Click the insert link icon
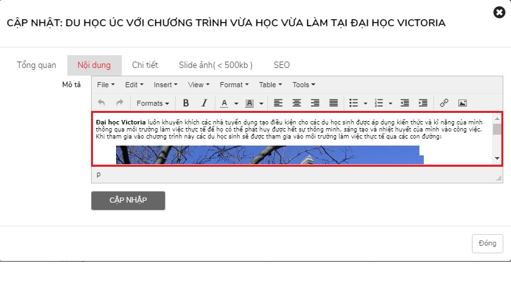511x295 pixels. [x=444, y=103]
